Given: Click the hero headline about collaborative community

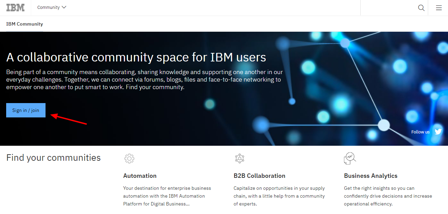Looking at the screenshot, I should click(136, 57).
